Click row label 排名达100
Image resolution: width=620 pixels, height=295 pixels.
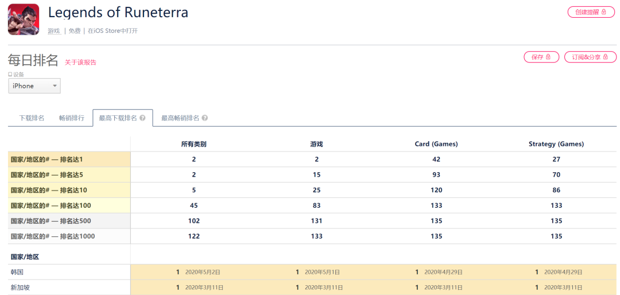(69, 205)
